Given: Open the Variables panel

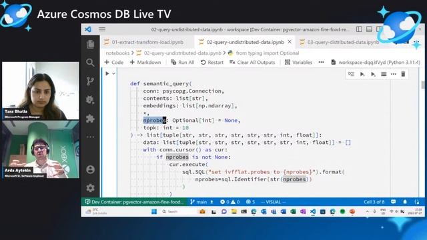Looking at the screenshot, I should 298,62.
